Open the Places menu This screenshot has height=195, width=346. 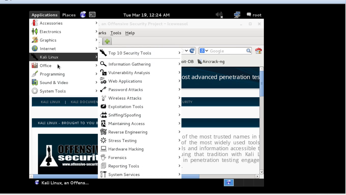coord(69,15)
